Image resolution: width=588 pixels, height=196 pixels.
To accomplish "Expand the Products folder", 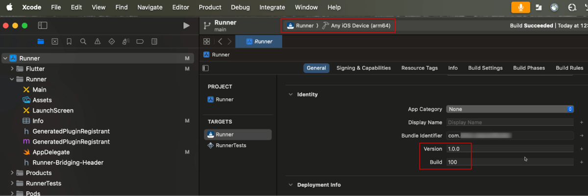I will coord(12,173).
